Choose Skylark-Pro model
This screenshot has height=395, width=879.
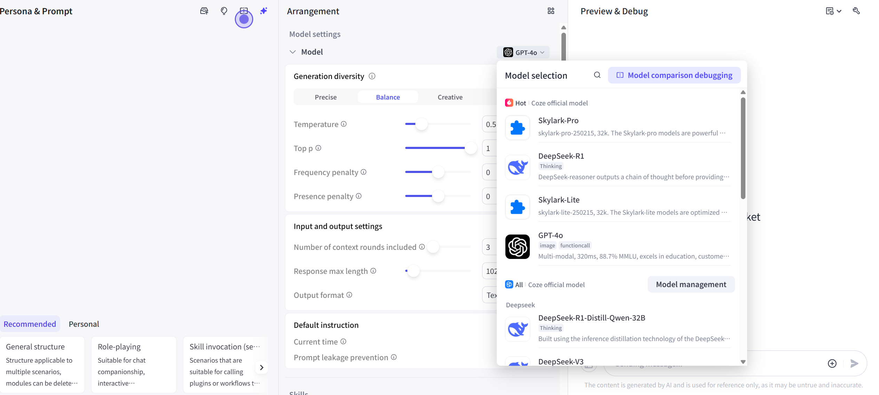pos(618,127)
